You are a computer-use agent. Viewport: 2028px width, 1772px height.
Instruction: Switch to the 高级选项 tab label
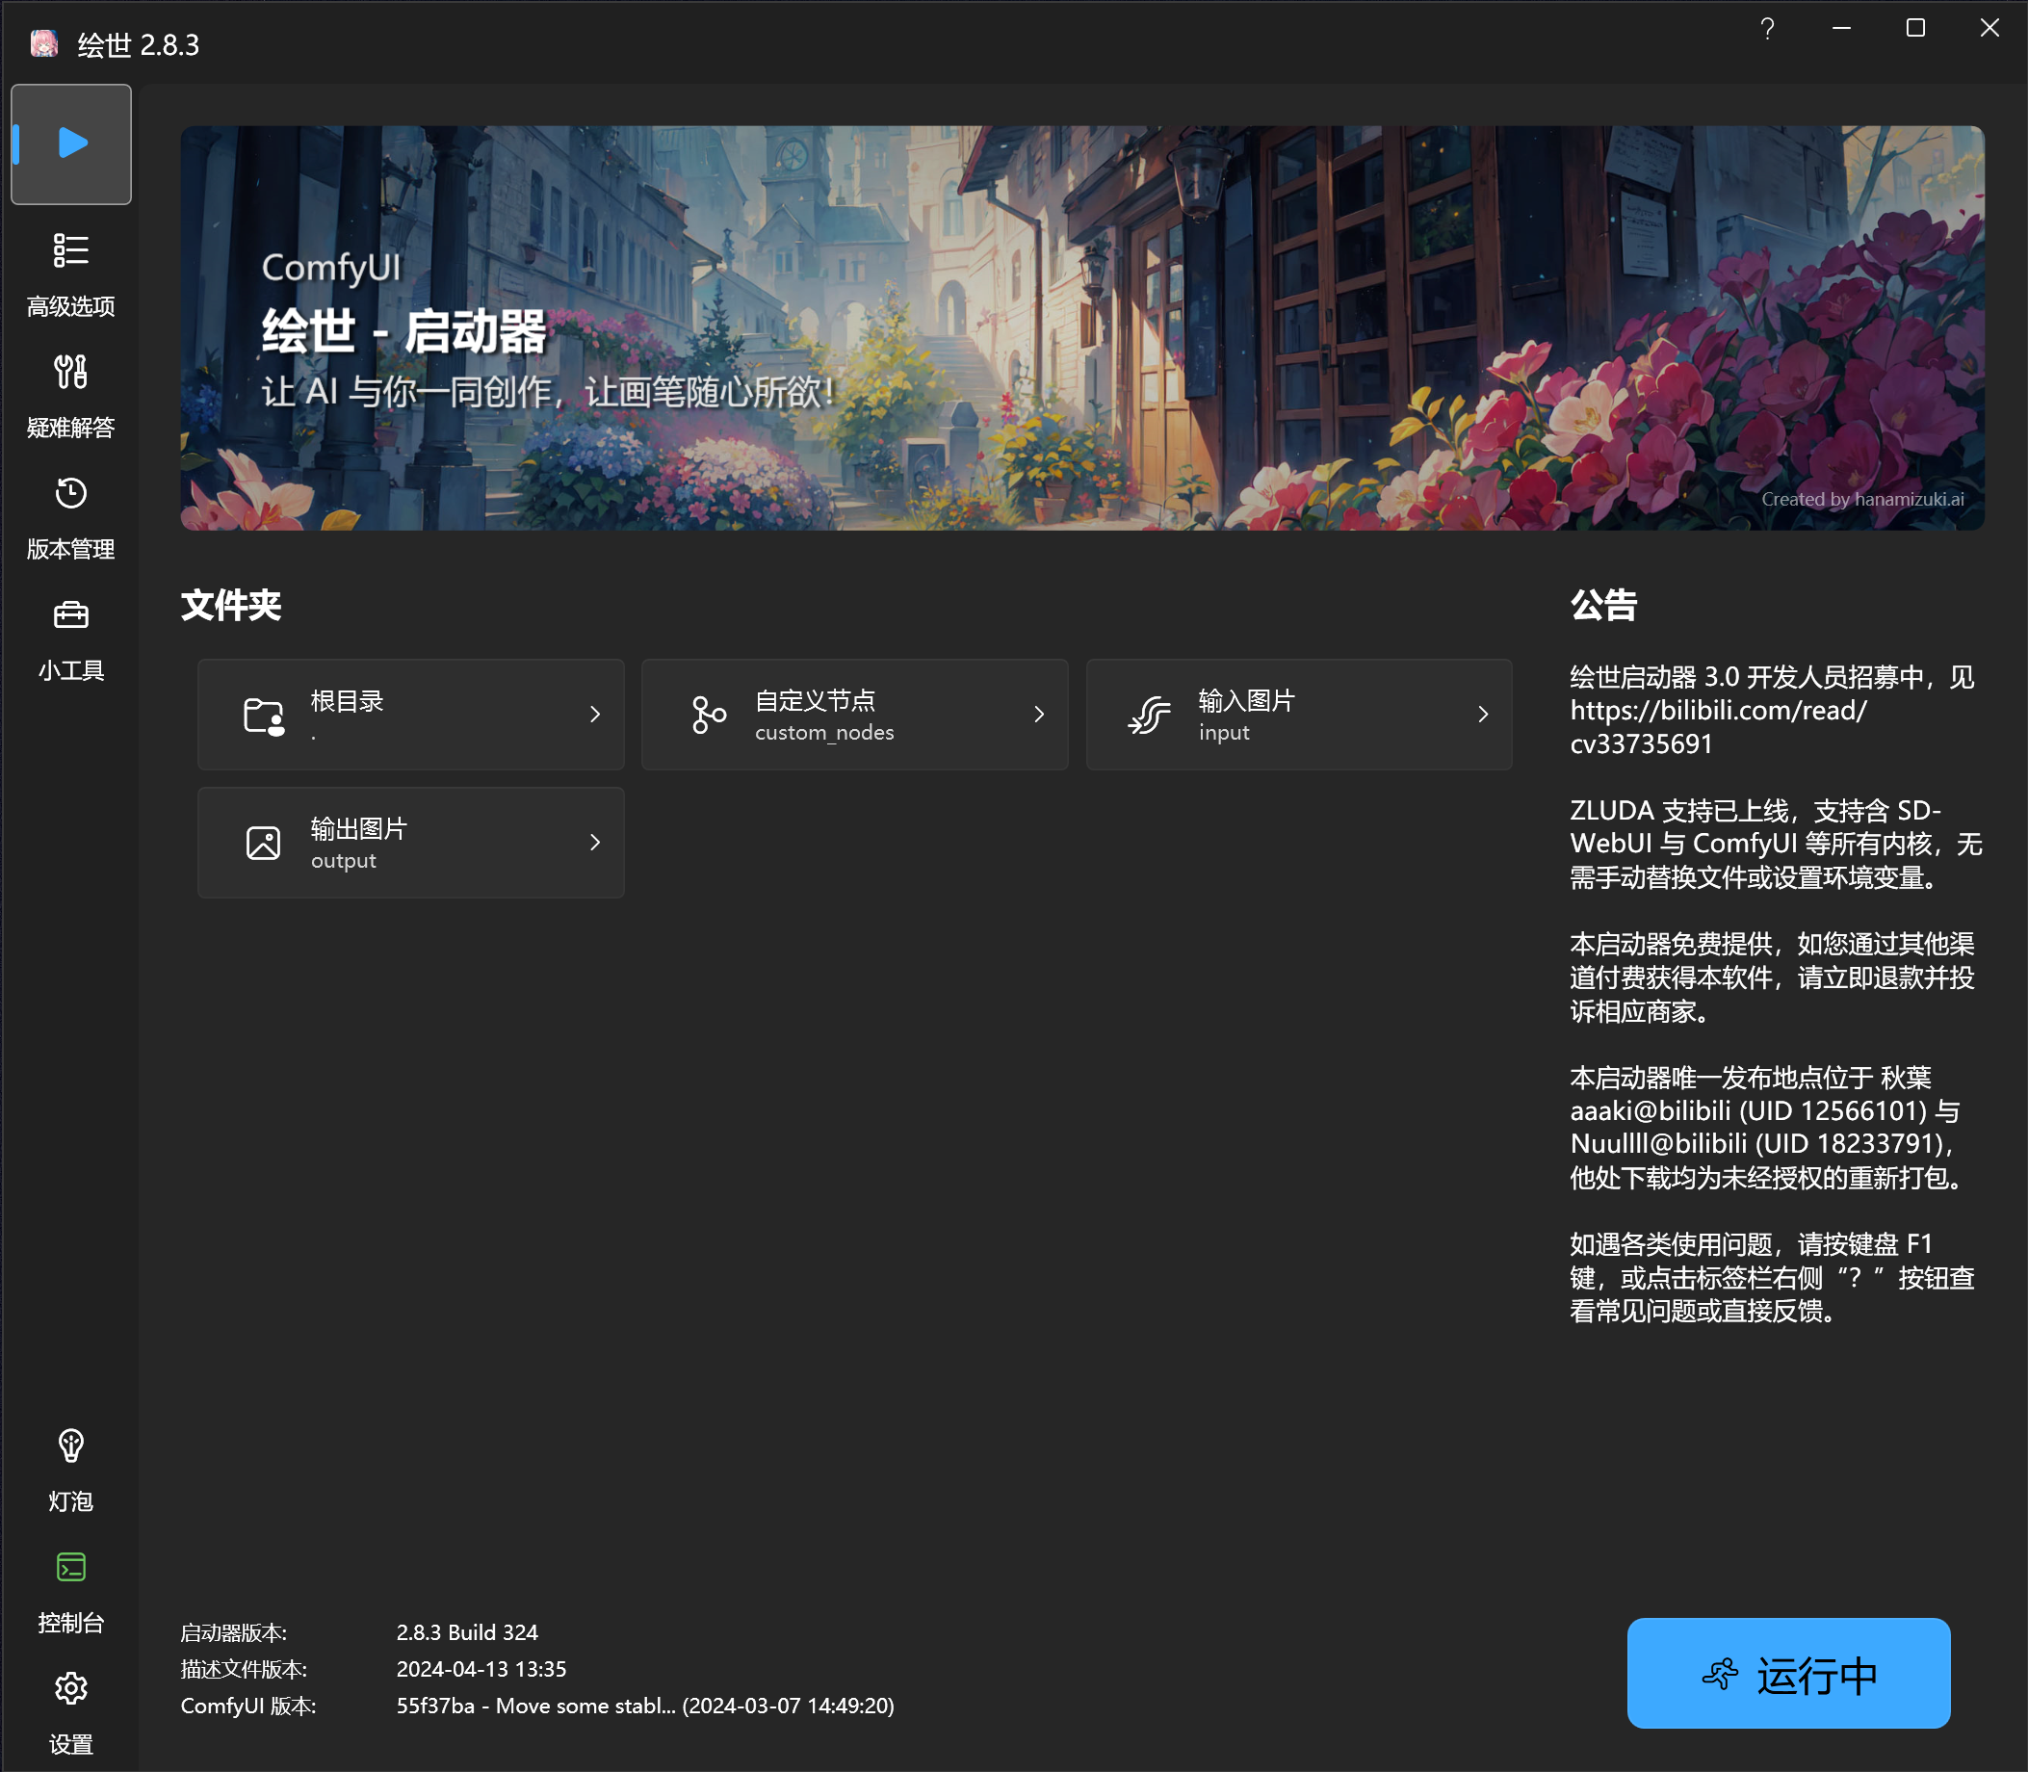pyautogui.click(x=70, y=306)
